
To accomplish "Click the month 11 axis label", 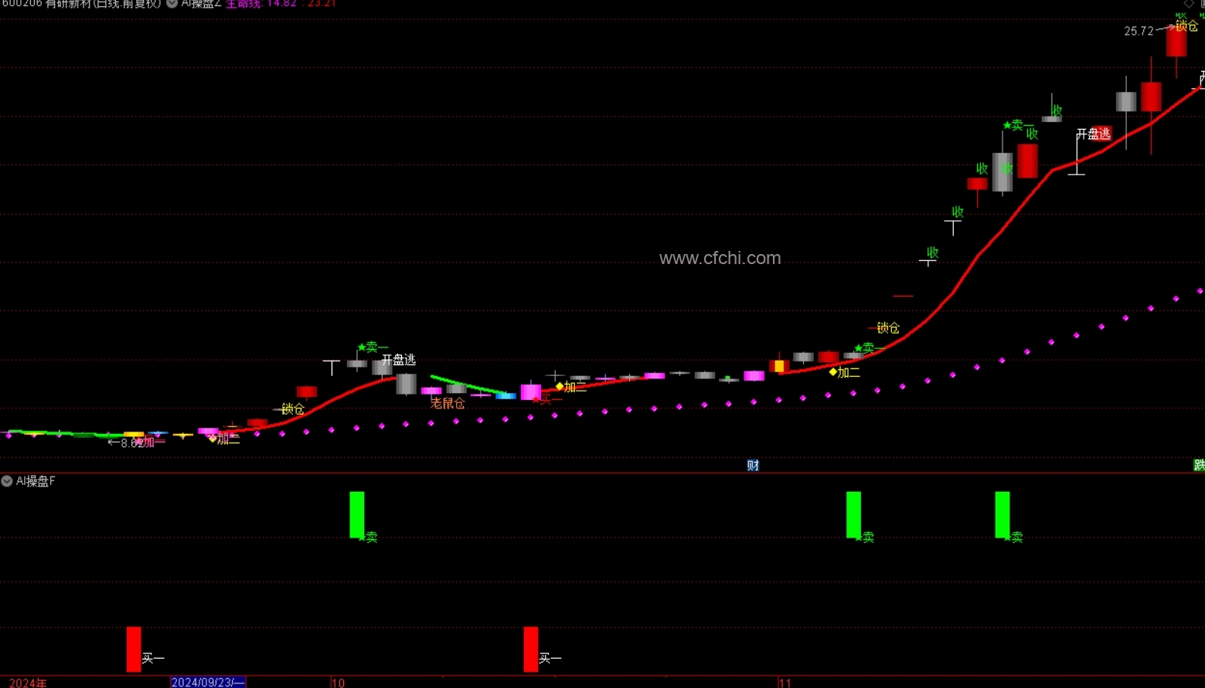I will 785,683.
